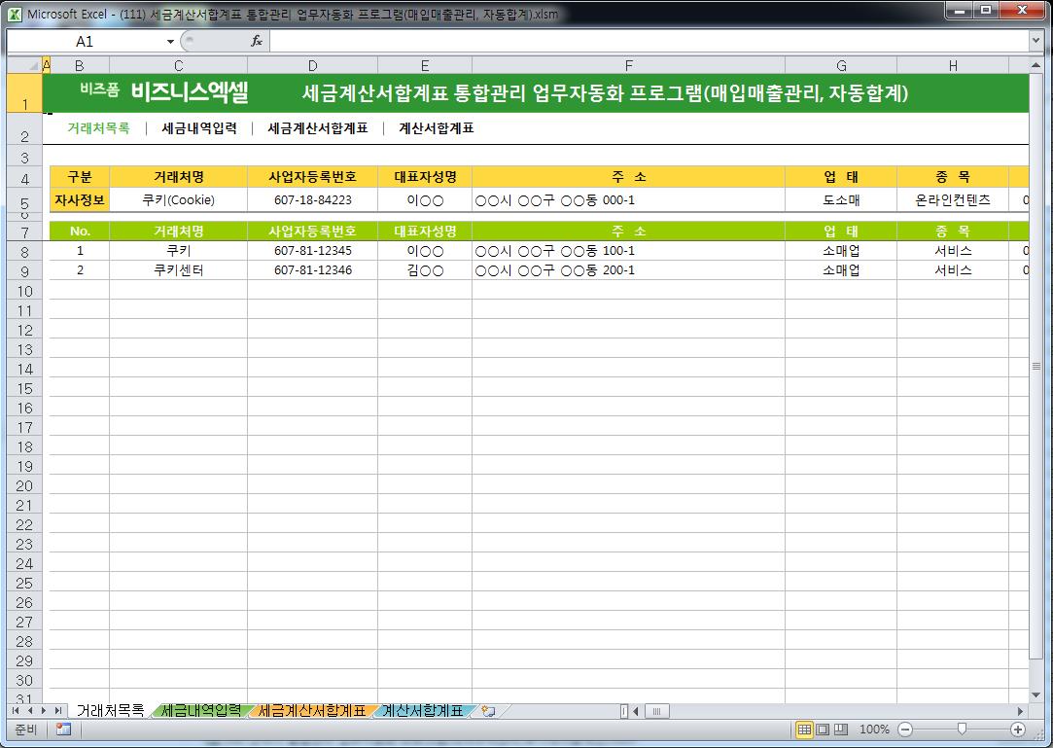Click the insert new worksheet icon
The height and width of the screenshot is (748, 1053).
pos(488,711)
